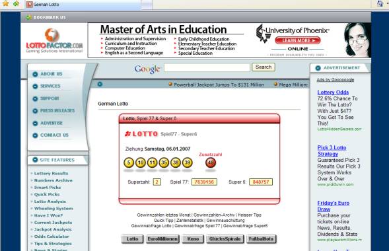Open Services menu item
This screenshot has height=251, width=389.
point(50,86)
